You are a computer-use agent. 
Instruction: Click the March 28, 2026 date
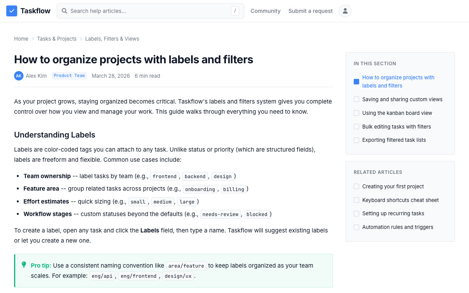111,76
